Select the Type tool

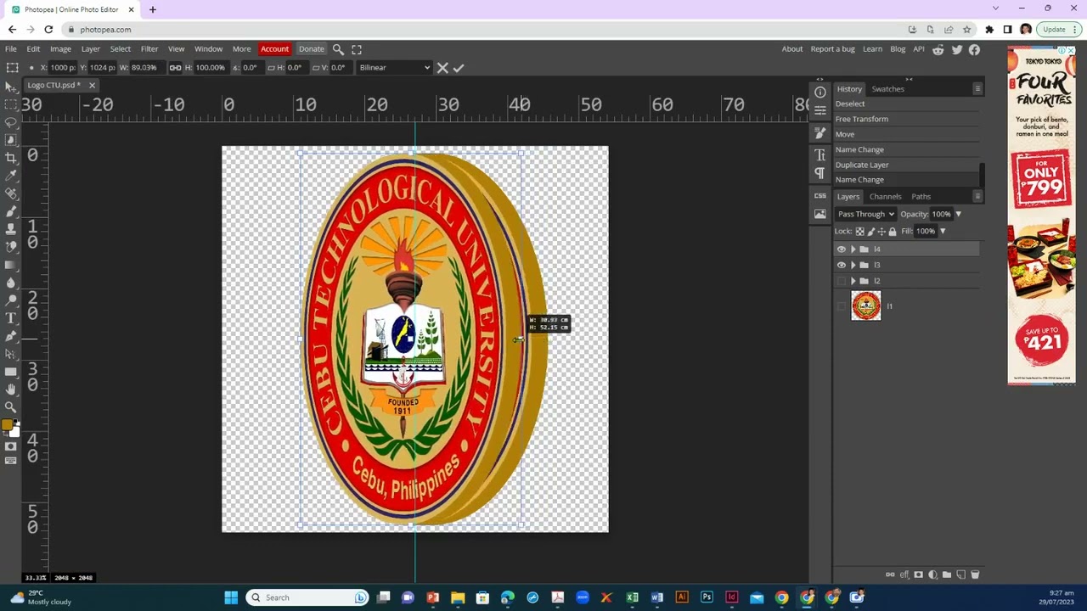[10, 318]
